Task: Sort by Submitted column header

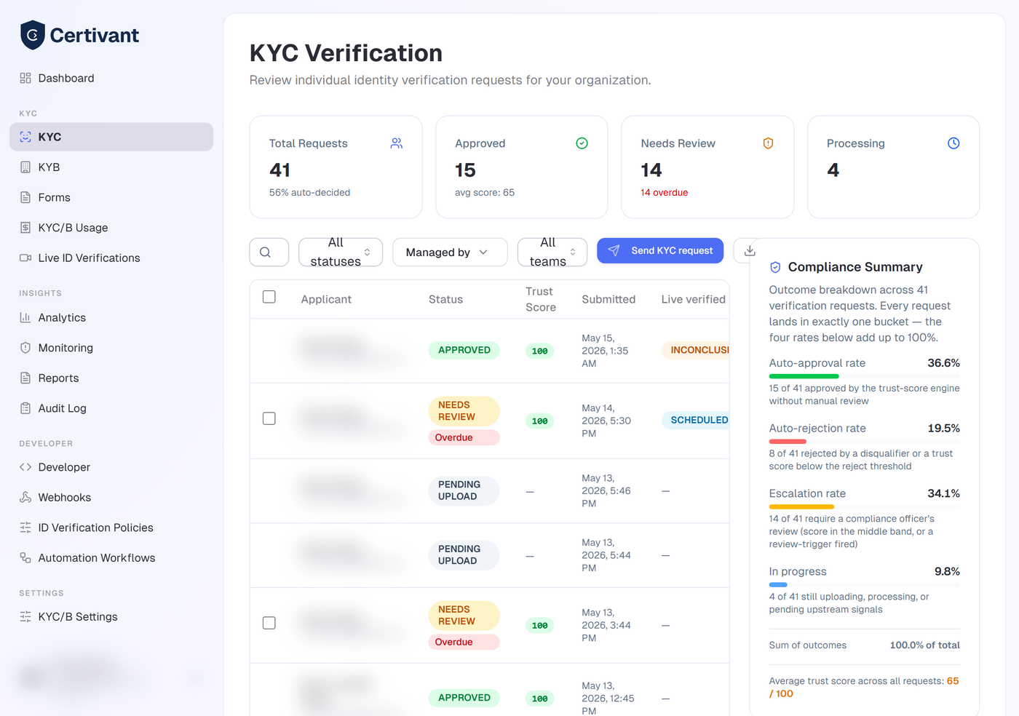Action: click(608, 299)
